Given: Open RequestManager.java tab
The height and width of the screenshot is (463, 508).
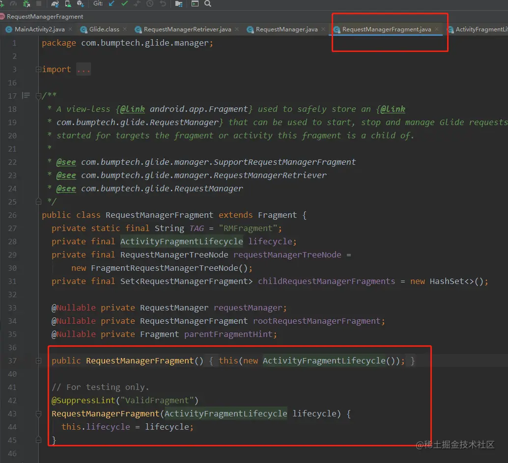Looking at the screenshot, I should pyautogui.click(x=286, y=29).
